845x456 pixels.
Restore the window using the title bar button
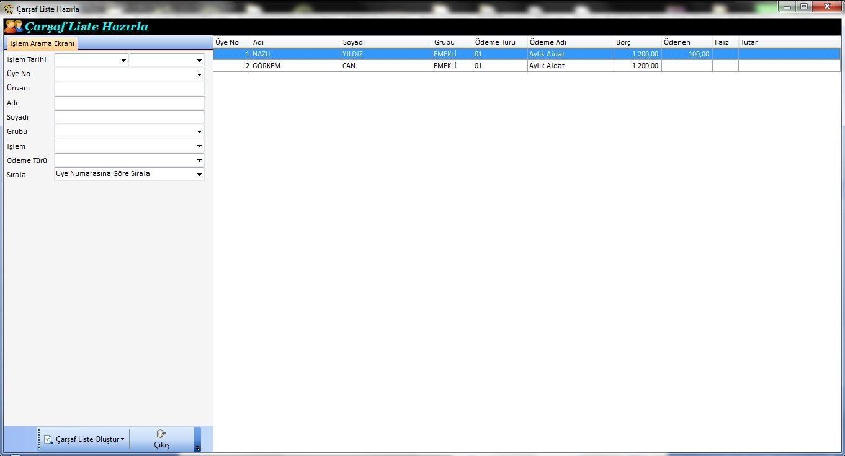point(804,6)
